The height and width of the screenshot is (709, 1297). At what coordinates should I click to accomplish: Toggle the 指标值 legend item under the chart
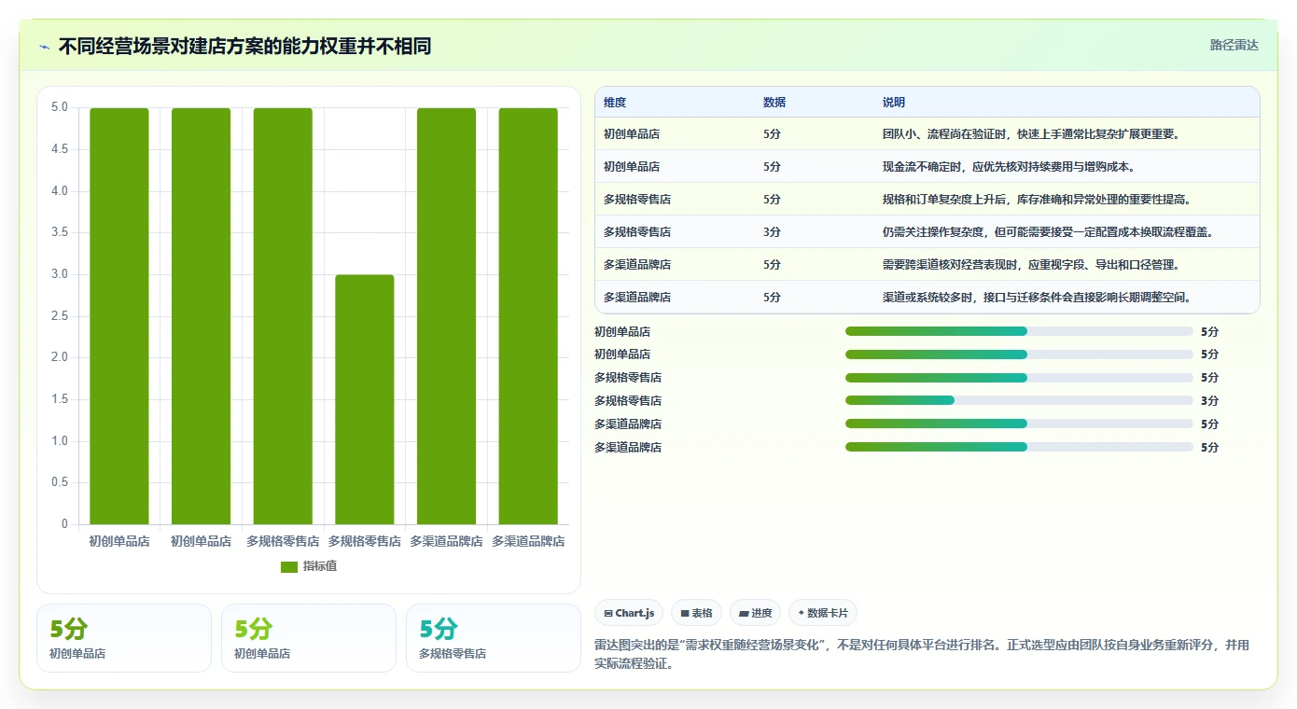[309, 566]
